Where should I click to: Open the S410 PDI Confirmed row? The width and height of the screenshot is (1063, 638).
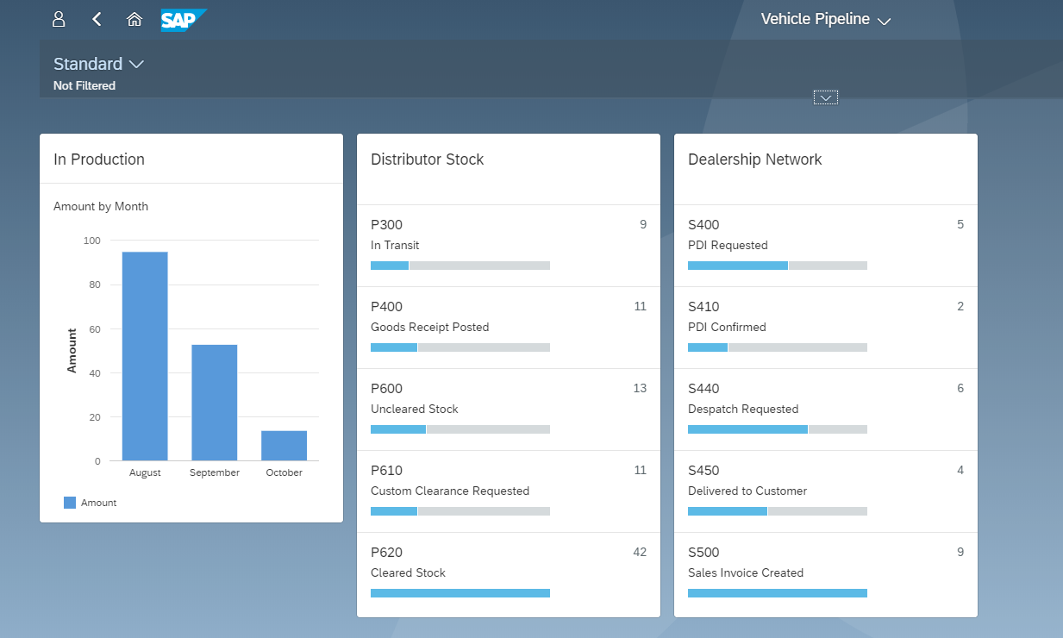tap(826, 328)
